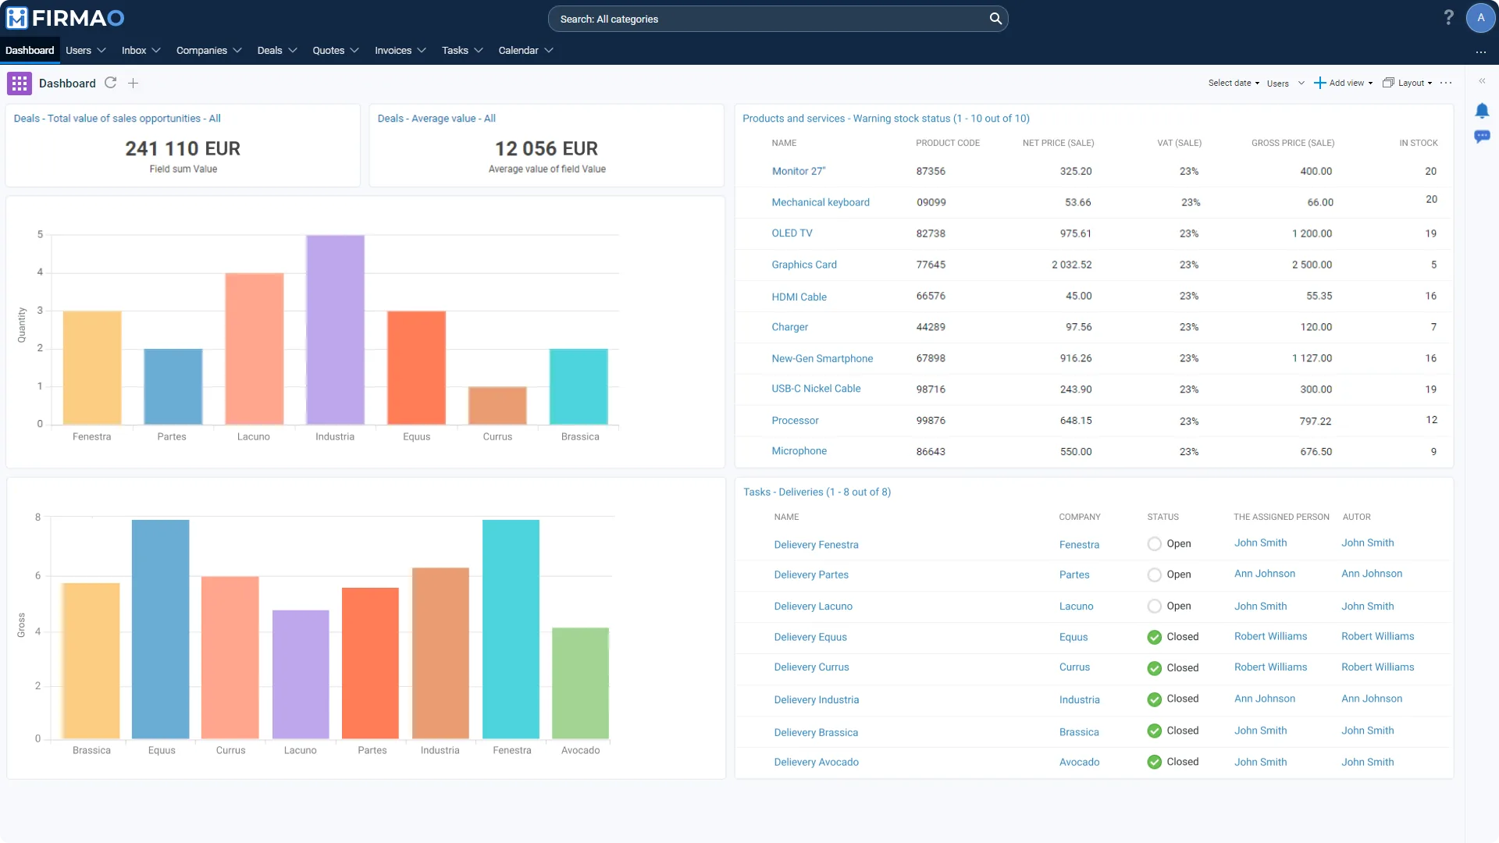Toggle Open status circle for Delievery Lacuno
This screenshot has height=843, width=1499.
[x=1154, y=606]
